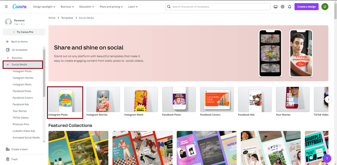Select Facebook Covers in the sidebar
337x165 pixels.
23,98
